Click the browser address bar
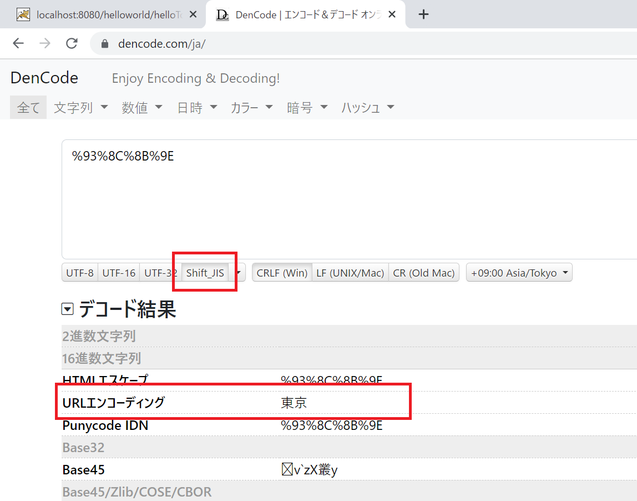The height and width of the screenshot is (501, 637). click(277, 43)
